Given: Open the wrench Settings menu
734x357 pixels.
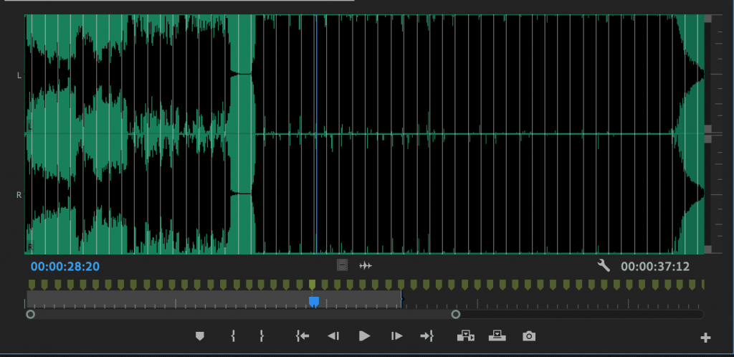Looking at the screenshot, I should click(604, 266).
